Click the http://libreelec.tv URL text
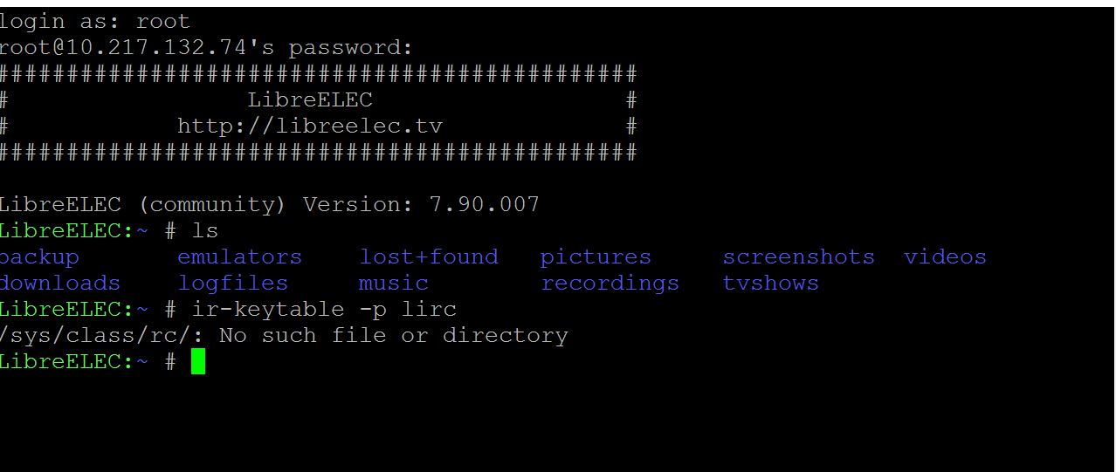The image size is (1116, 472). [310, 127]
